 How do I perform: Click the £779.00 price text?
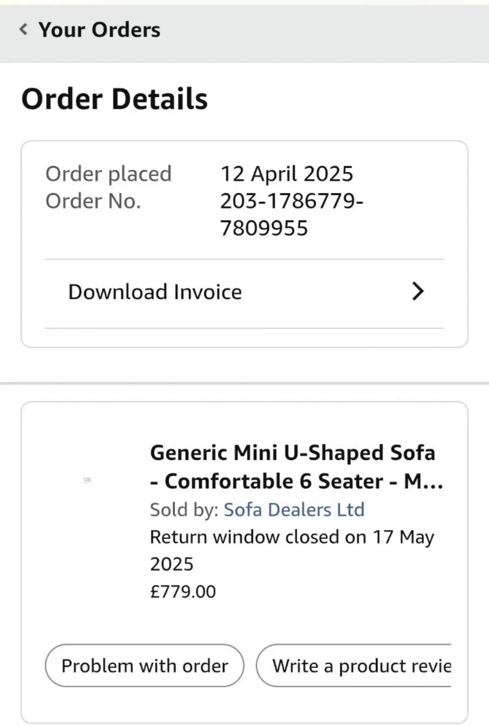[183, 592]
